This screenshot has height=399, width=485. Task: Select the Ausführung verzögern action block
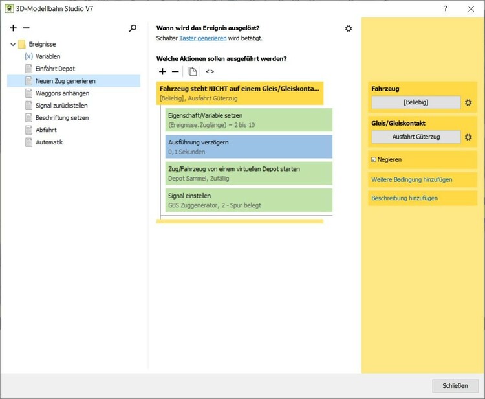[x=248, y=146]
